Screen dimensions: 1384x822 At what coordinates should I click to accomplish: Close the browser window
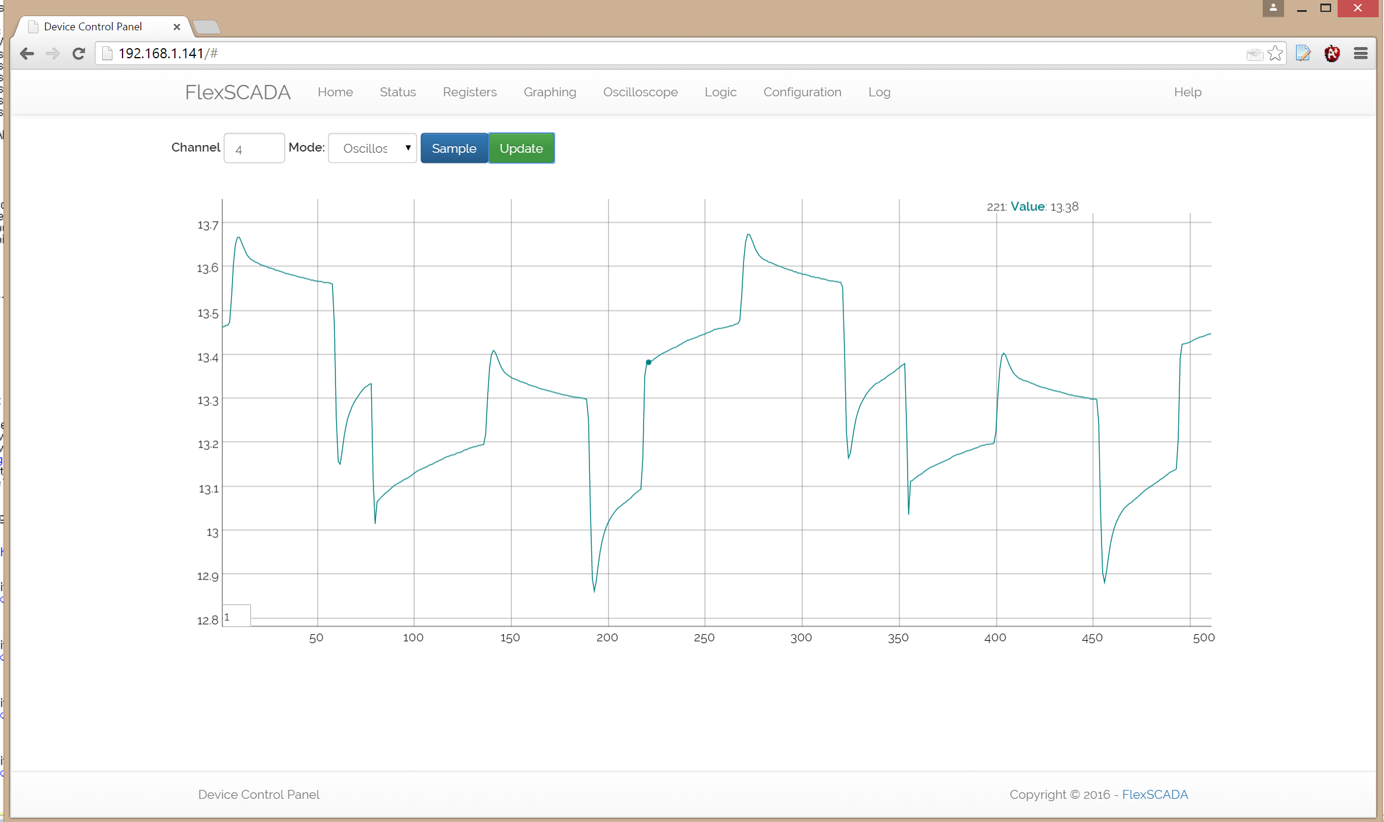[x=1358, y=8]
